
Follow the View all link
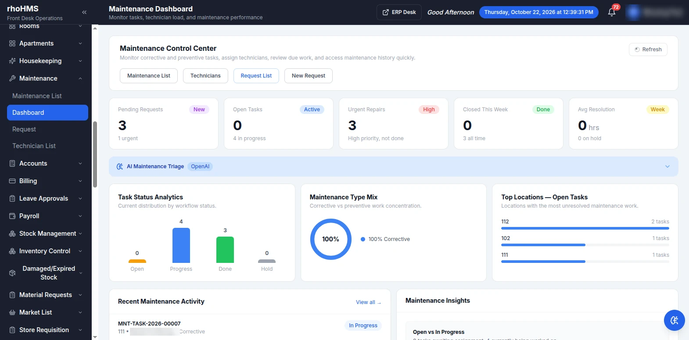(x=368, y=302)
